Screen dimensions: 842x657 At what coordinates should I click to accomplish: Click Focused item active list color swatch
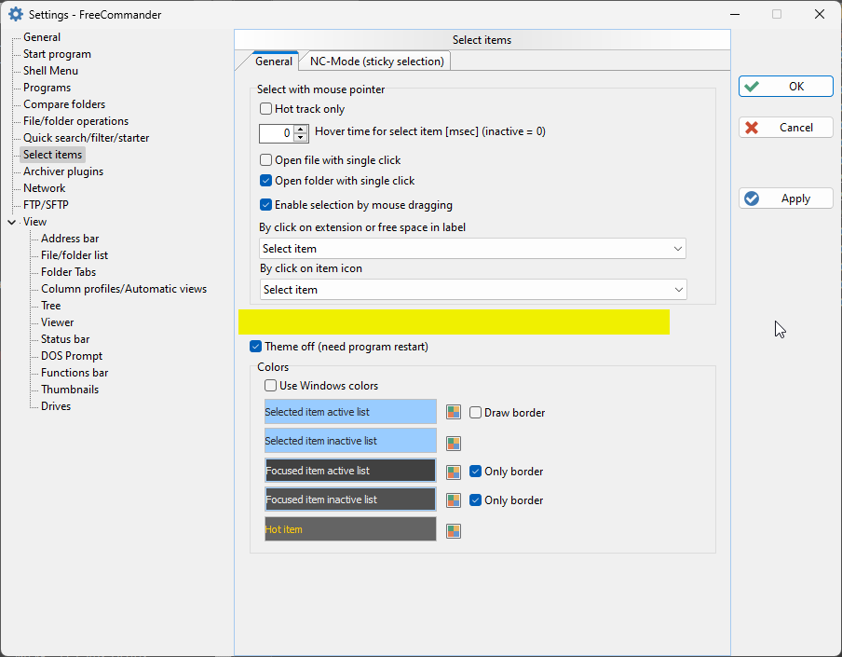pyautogui.click(x=350, y=471)
